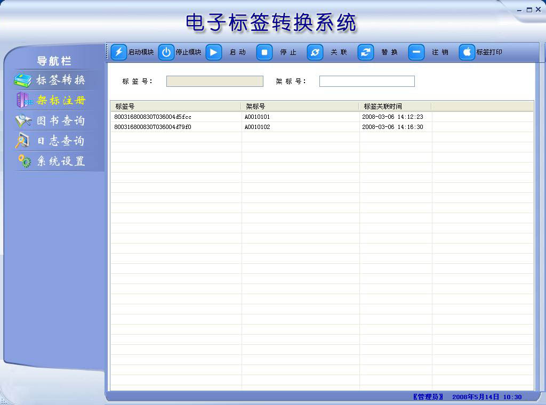Click the 标签打印 label
The image size is (546, 405).
click(x=489, y=52)
